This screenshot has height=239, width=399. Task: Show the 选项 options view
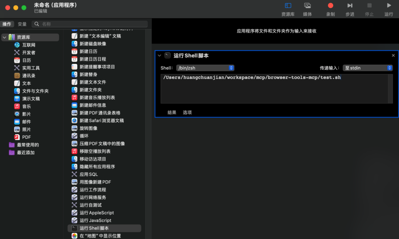point(187,112)
